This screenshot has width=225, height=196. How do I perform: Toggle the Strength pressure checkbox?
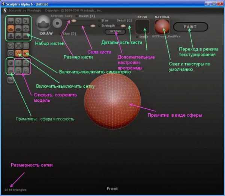point(99,26)
